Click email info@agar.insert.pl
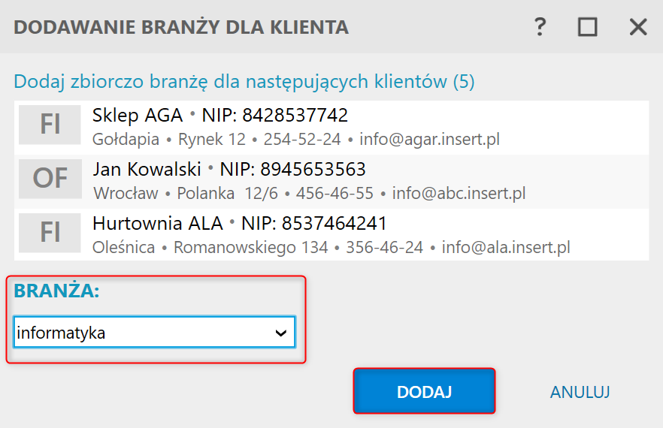The height and width of the screenshot is (428, 663). [429, 139]
